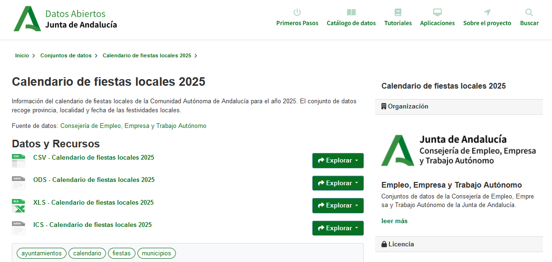Screen dimensions: 552x262
Task: Click the Empleo, Empresa y Trabajo Autónomo heading
Action: click(452, 185)
